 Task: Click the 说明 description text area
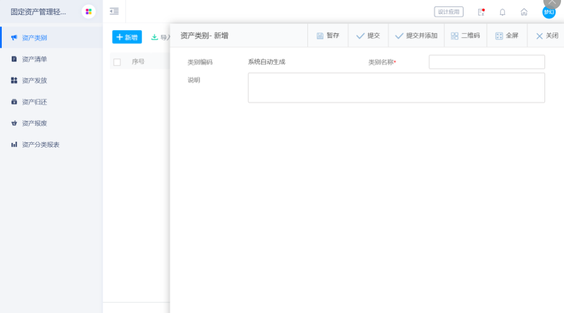(396, 88)
